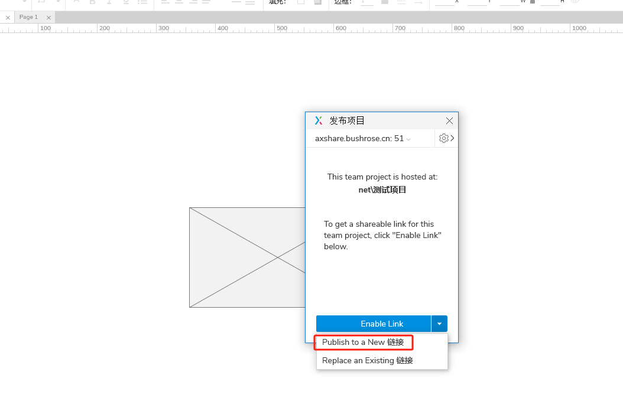Choose Publish to a New 链接

coord(363,342)
